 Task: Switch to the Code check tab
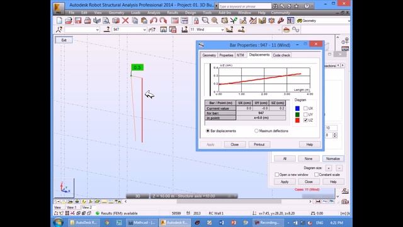pos(281,55)
